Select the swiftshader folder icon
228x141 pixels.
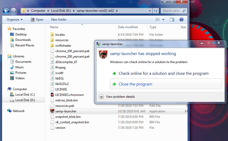(52, 46)
